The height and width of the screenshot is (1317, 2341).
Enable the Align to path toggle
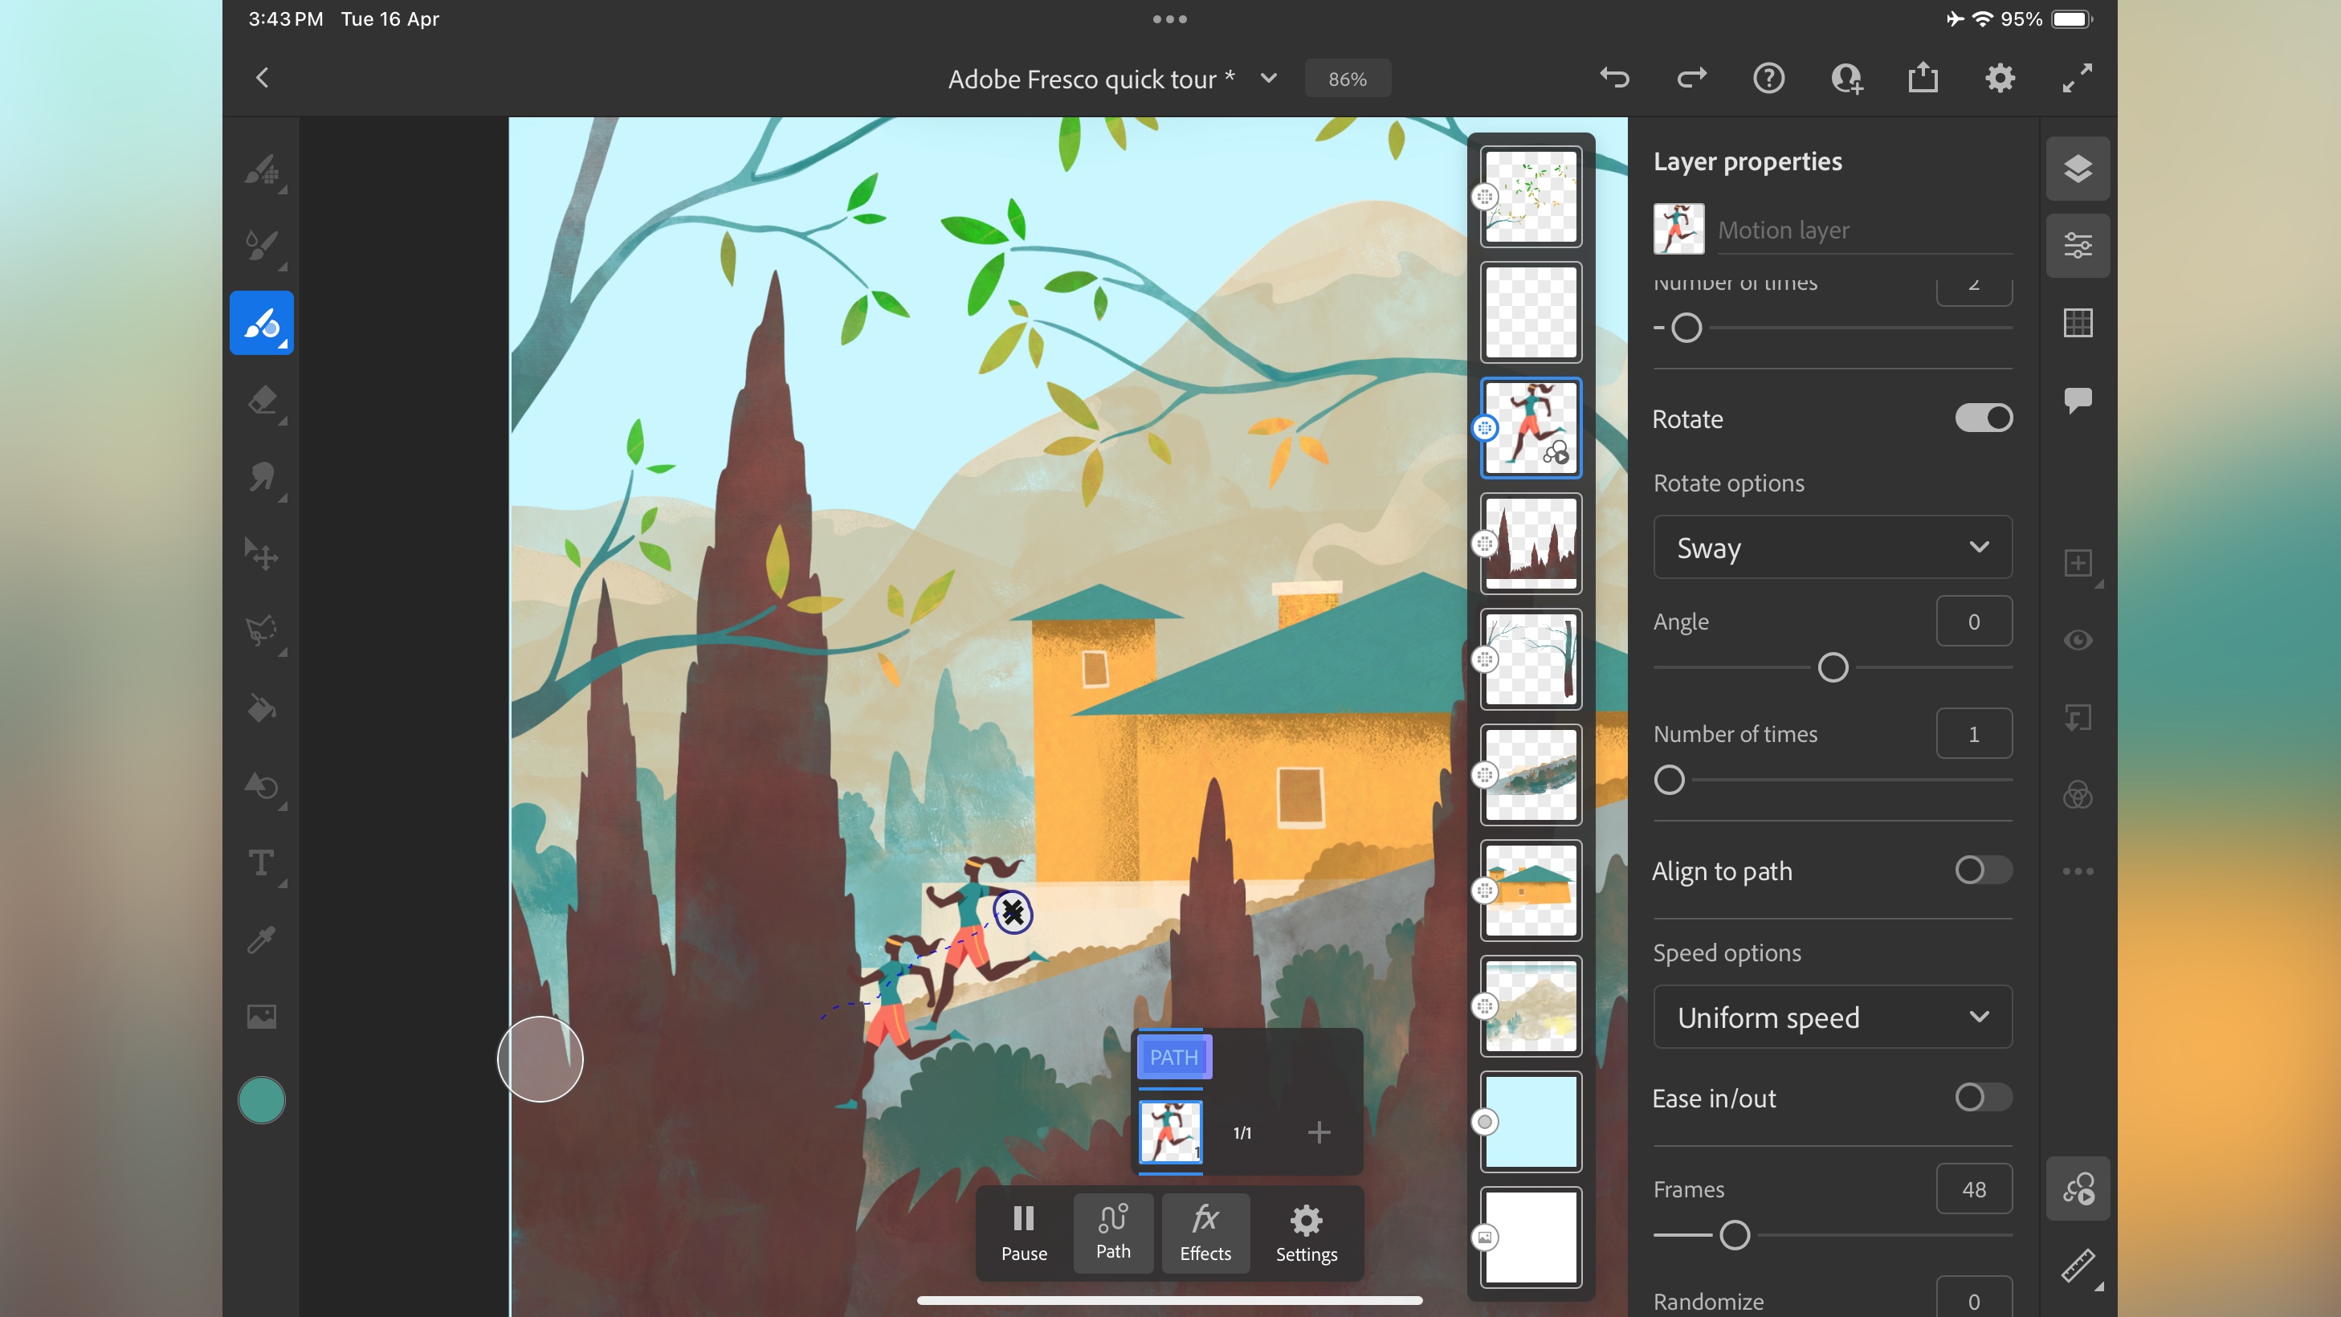[x=1981, y=870]
